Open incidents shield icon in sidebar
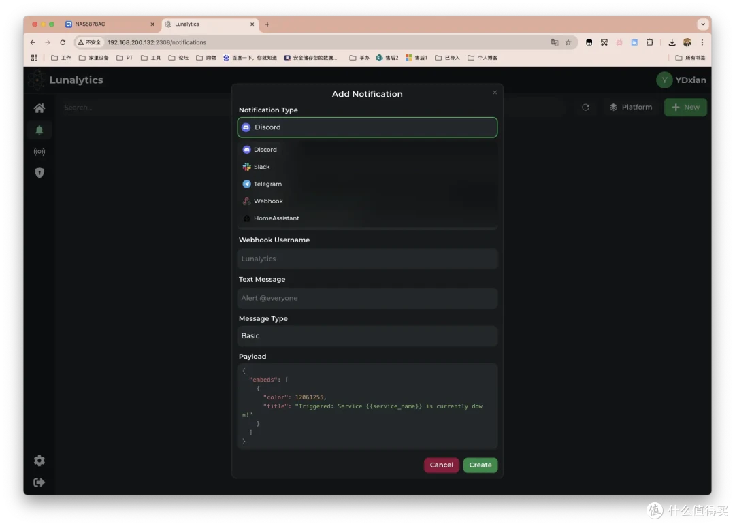 pos(39,173)
